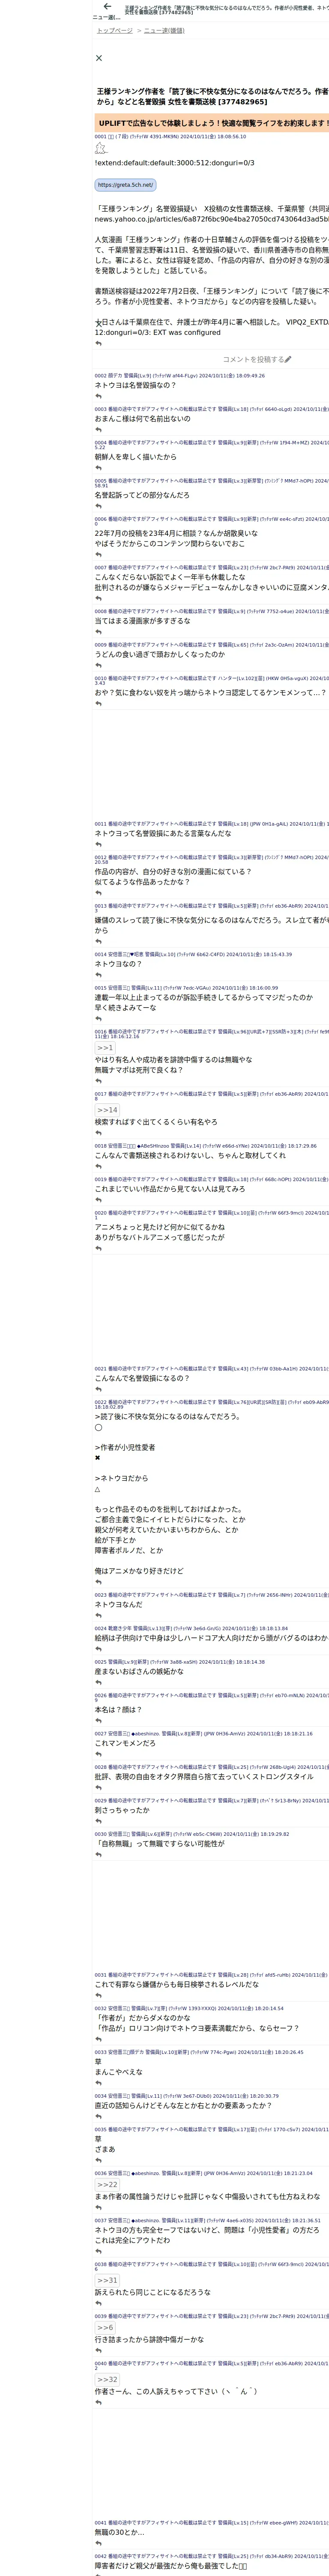Click the text 無職の30とか…

tap(119, 2532)
